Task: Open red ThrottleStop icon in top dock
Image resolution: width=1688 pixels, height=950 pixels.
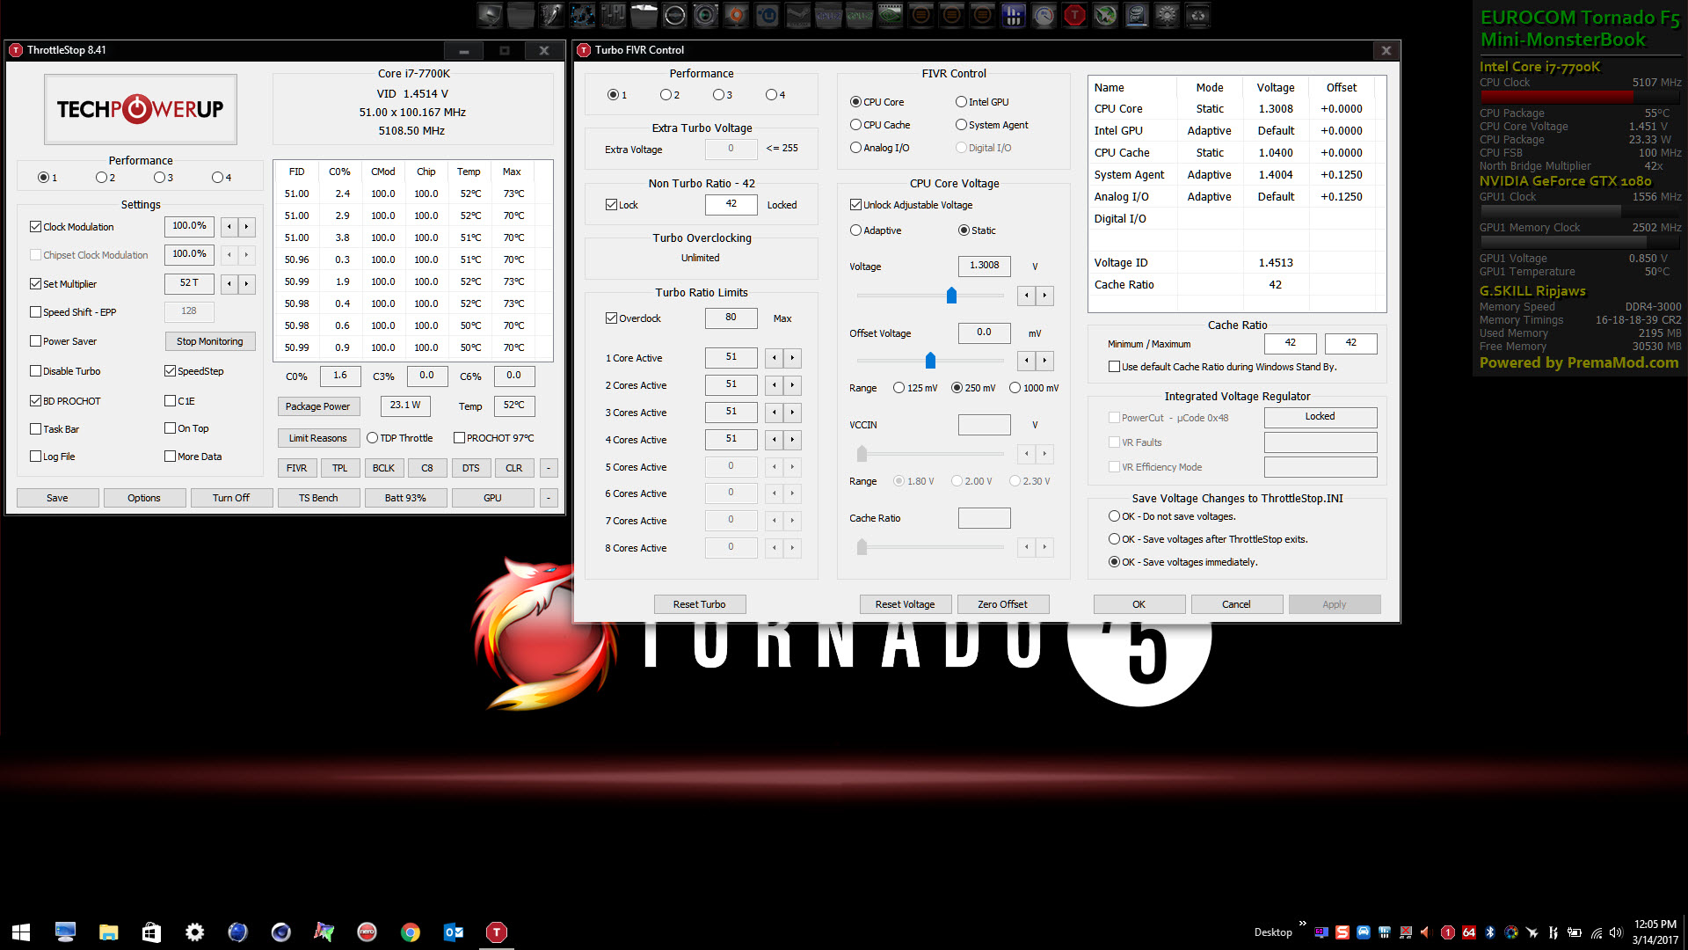Action: click(x=1074, y=15)
